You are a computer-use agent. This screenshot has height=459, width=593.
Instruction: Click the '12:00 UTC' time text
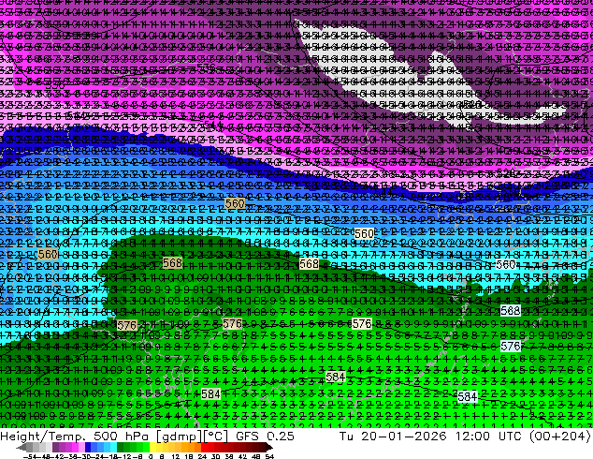coord(489,437)
